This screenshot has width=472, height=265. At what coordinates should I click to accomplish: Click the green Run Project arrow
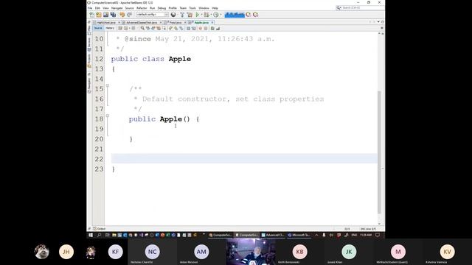point(198,15)
